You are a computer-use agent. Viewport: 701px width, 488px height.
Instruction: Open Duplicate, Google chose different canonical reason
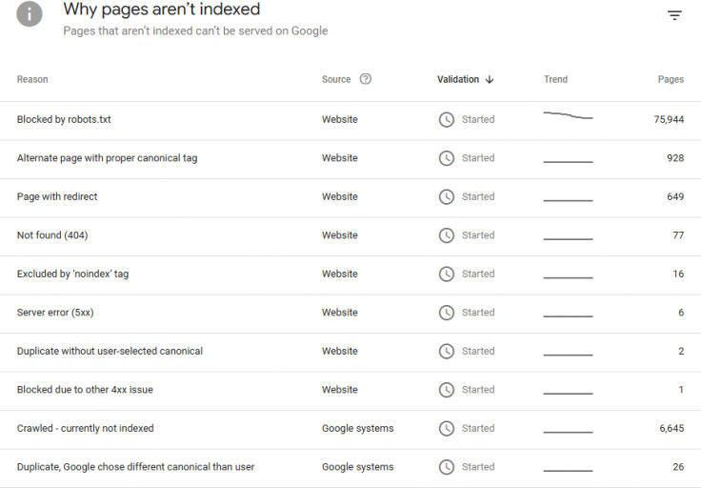click(x=135, y=467)
